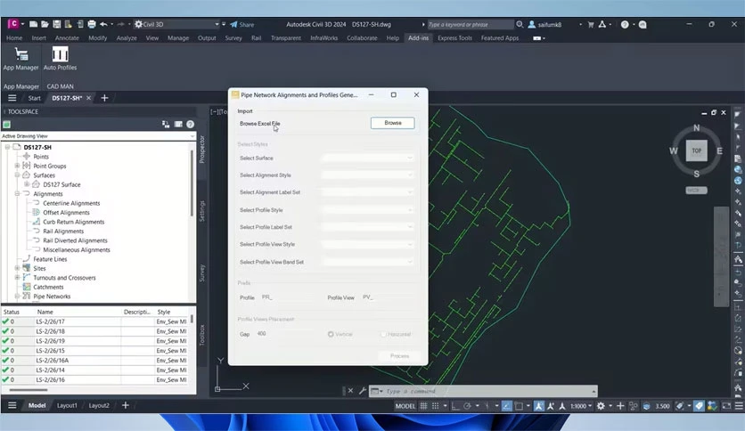745x431 pixels.
Task: Open the Select Profile Label Set dropdown
Action: [x=367, y=227]
